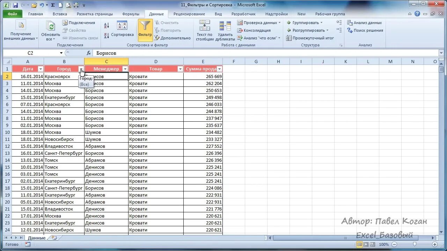Switch to Разработчик tab
The width and height of the screenshot is (447, 251).
click(x=243, y=14)
